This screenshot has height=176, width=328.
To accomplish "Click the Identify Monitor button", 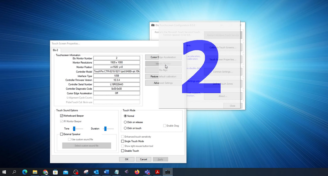I will pos(163,64).
